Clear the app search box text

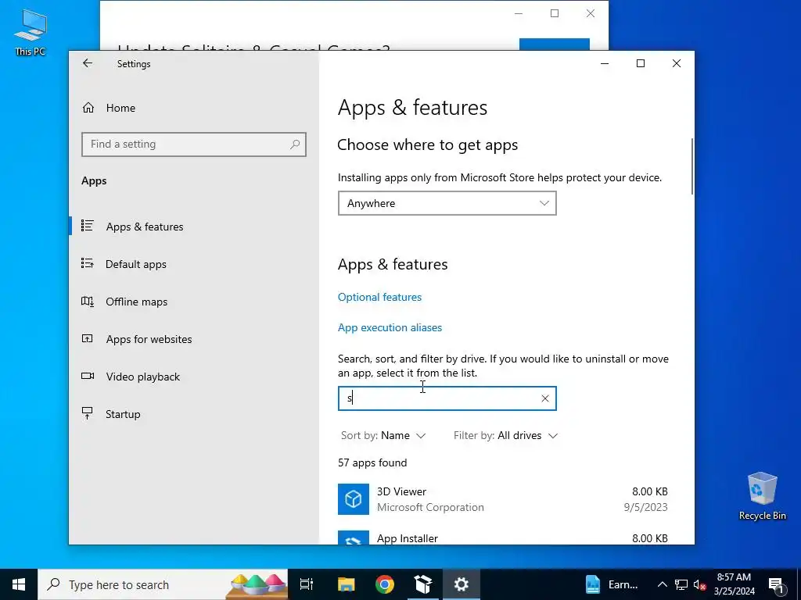click(x=545, y=398)
